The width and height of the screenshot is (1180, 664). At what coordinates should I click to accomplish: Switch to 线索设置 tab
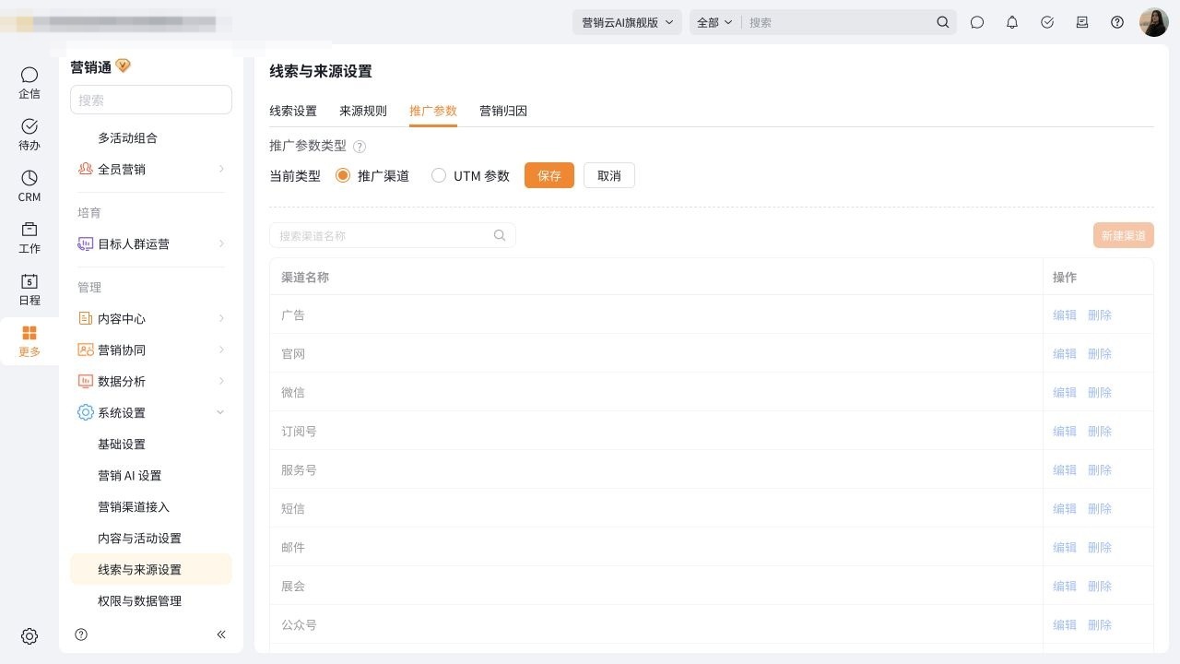293,112
